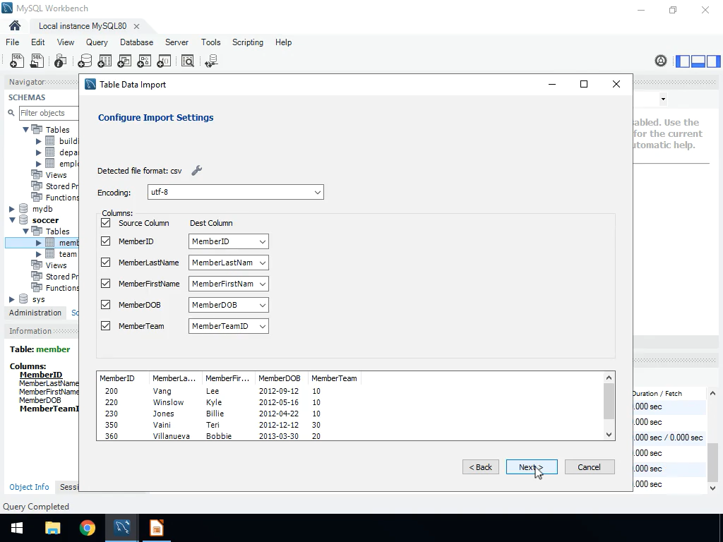Image resolution: width=723 pixels, height=542 pixels.
Task: Uncheck the MemberID source column checkbox
Action: (106, 241)
